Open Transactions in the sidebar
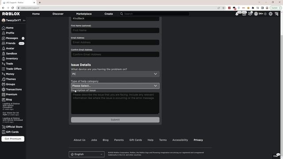283x159 pixels. tap(12, 89)
